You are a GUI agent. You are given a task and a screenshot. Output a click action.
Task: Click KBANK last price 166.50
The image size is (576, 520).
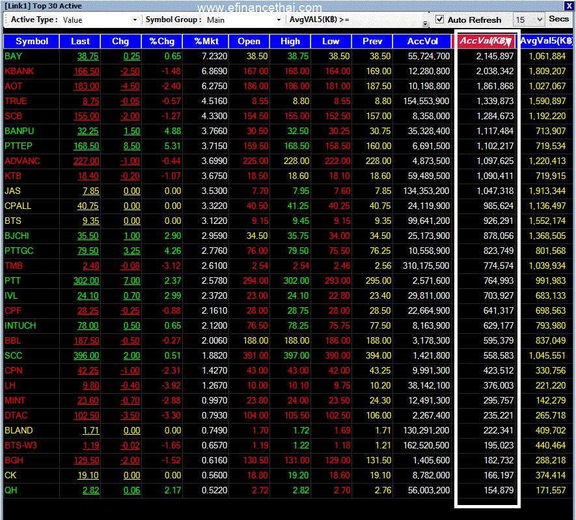[87, 71]
